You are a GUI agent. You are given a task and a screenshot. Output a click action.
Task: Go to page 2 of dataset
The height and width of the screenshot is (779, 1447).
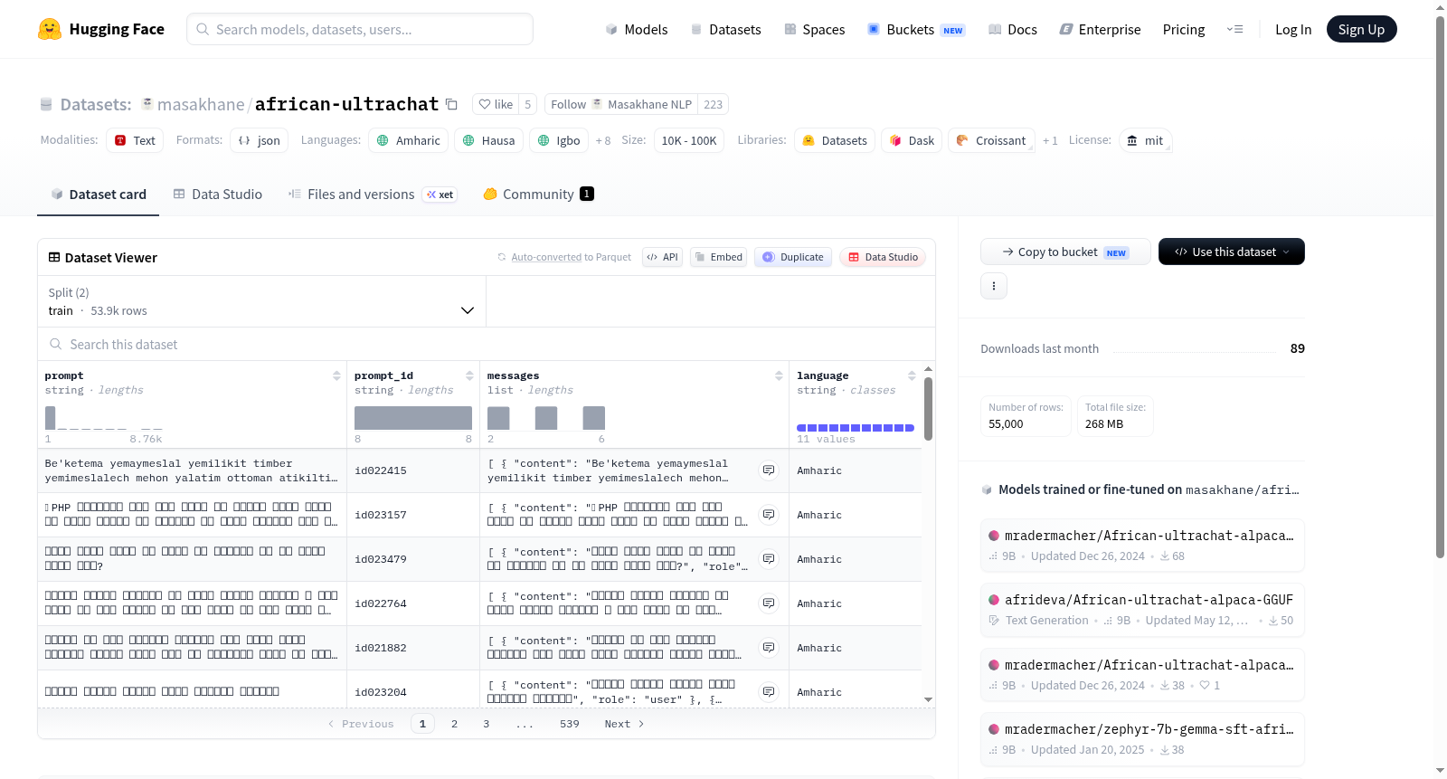click(x=454, y=724)
